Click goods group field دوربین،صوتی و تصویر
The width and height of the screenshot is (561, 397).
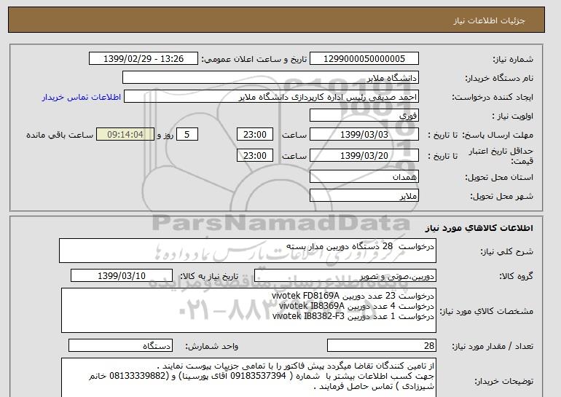pyautogui.click(x=345, y=276)
